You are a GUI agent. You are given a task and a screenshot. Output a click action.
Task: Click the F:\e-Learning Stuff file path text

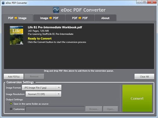pos(51,34)
